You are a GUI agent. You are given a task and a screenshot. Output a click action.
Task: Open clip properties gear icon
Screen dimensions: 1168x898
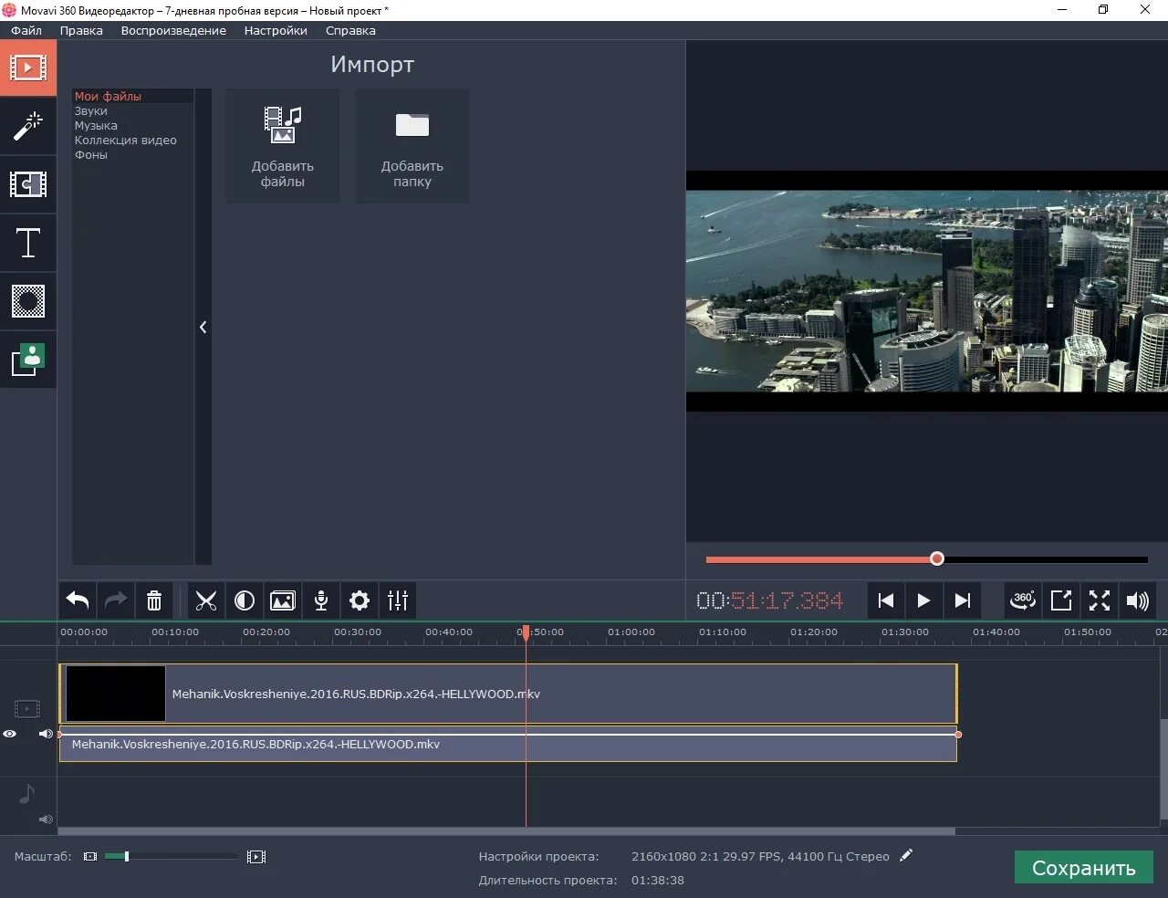click(360, 600)
